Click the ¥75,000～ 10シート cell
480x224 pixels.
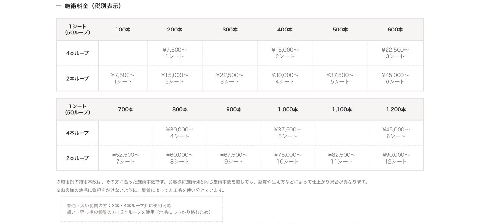click(x=288, y=158)
